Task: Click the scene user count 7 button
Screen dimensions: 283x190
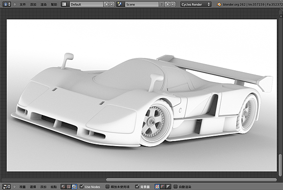Action: [x=161, y=4]
